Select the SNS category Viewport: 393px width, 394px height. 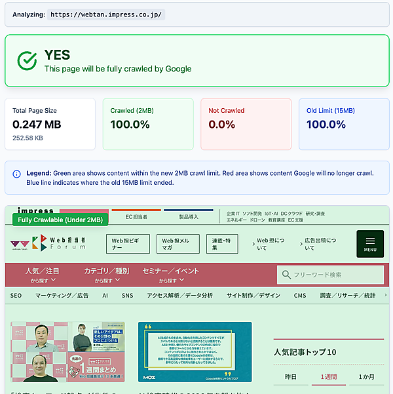tap(127, 296)
